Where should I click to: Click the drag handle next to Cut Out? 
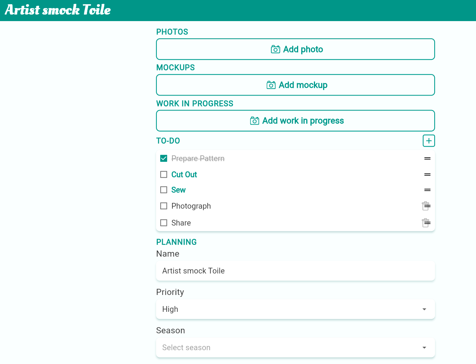(427, 175)
